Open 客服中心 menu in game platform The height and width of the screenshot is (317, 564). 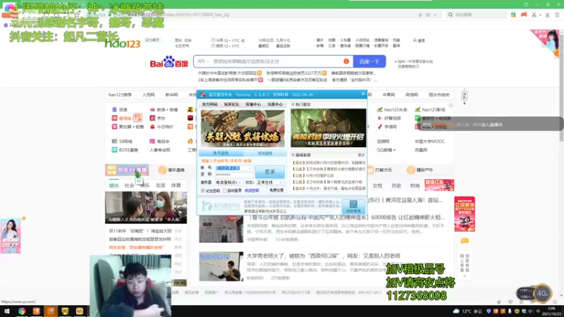tap(253, 104)
